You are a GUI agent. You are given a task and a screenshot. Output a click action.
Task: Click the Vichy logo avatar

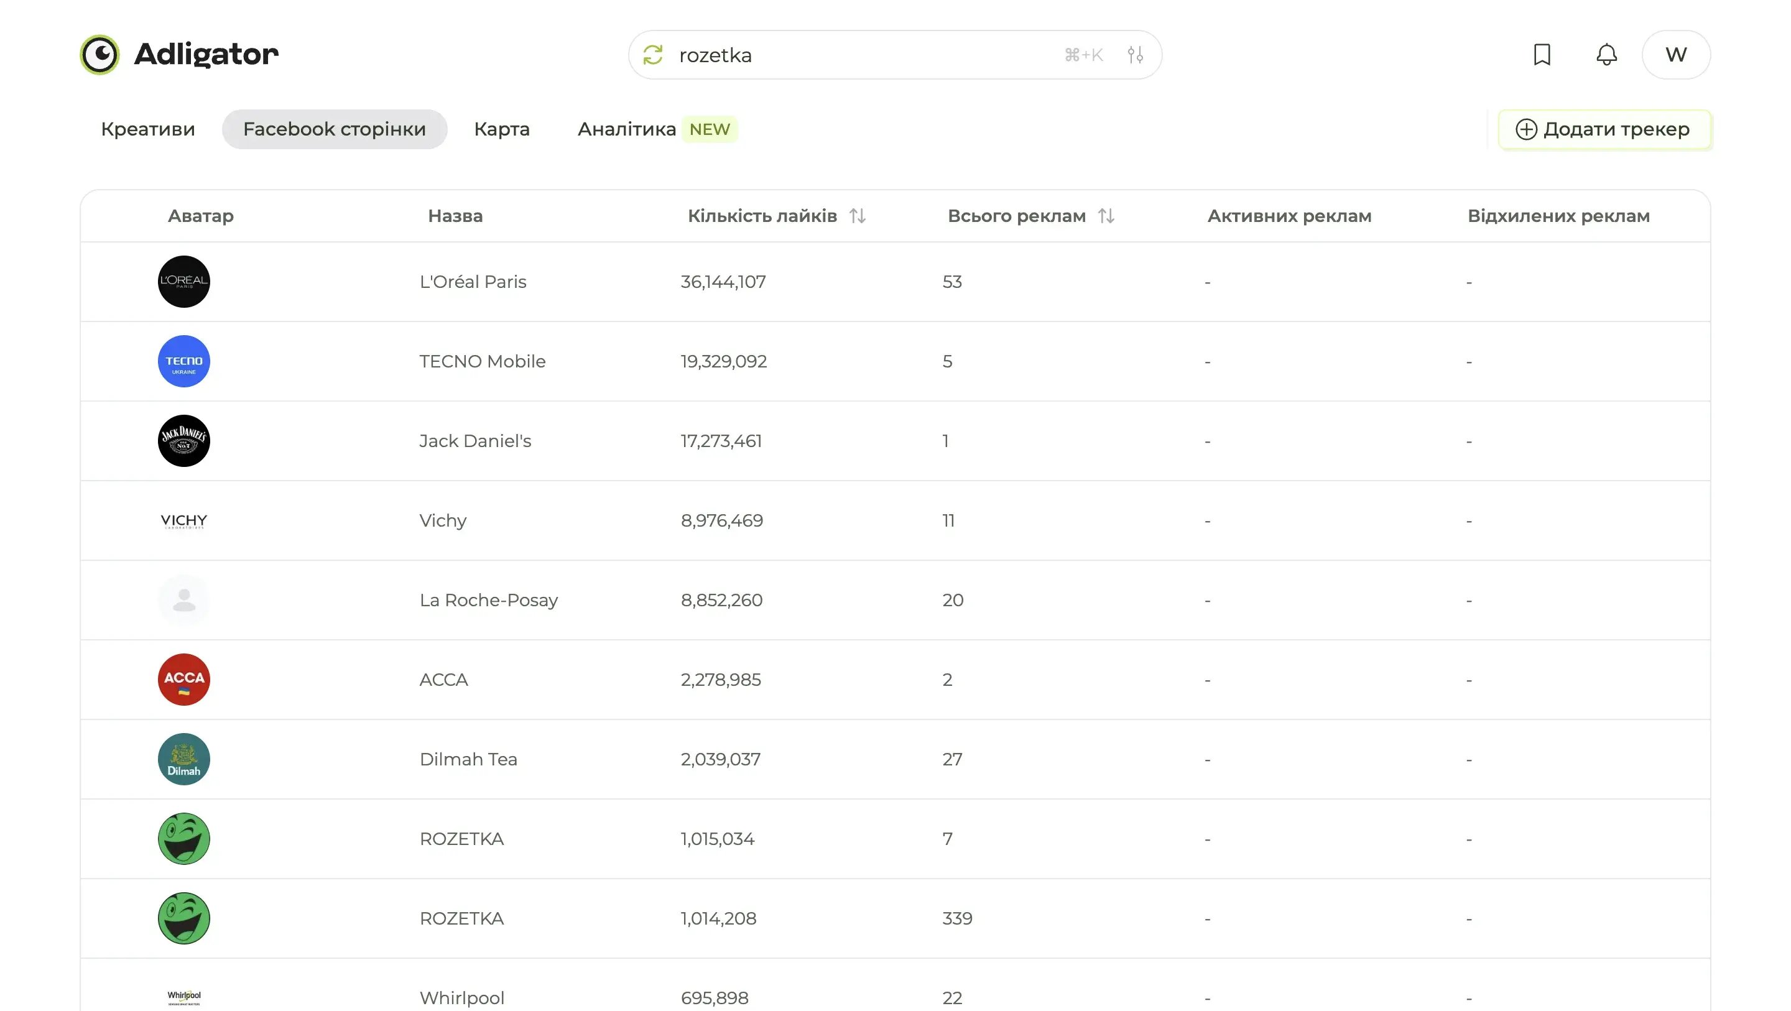(x=183, y=521)
